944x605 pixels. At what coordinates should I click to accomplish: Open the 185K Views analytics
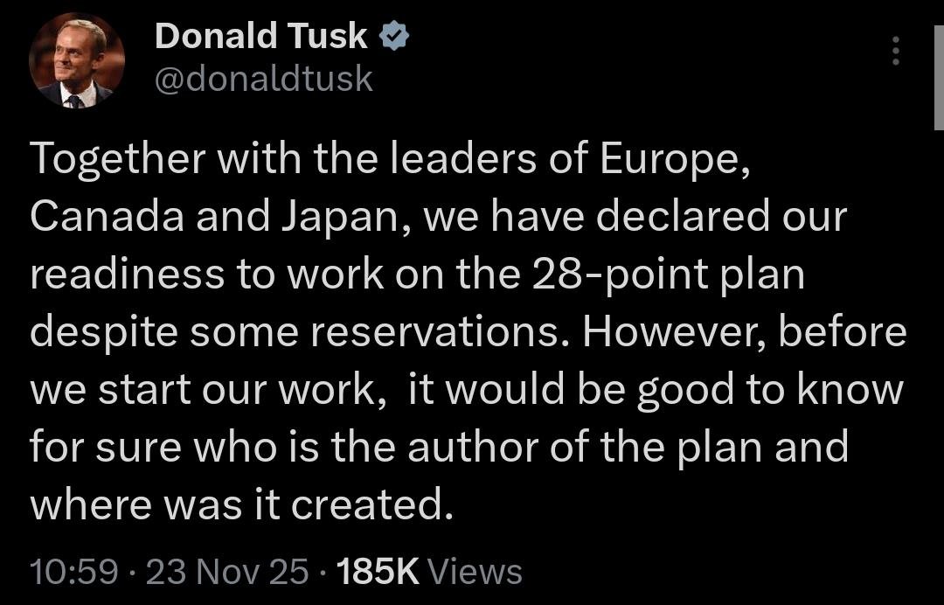[429, 572]
